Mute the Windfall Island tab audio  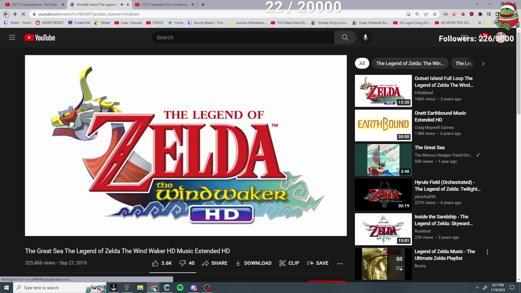(122, 5)
